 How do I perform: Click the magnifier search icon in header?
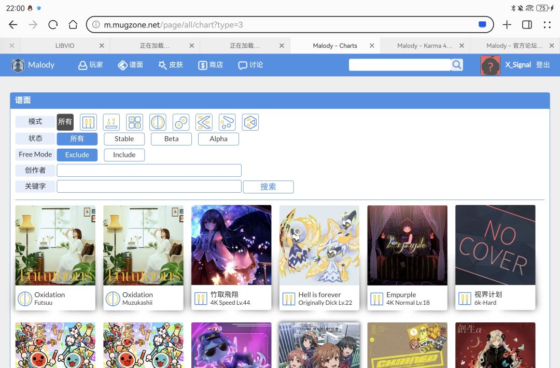(x=457, y=65)
